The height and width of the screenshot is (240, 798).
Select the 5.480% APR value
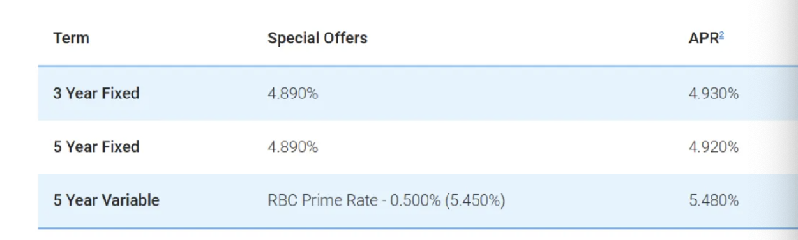[714, 200]
